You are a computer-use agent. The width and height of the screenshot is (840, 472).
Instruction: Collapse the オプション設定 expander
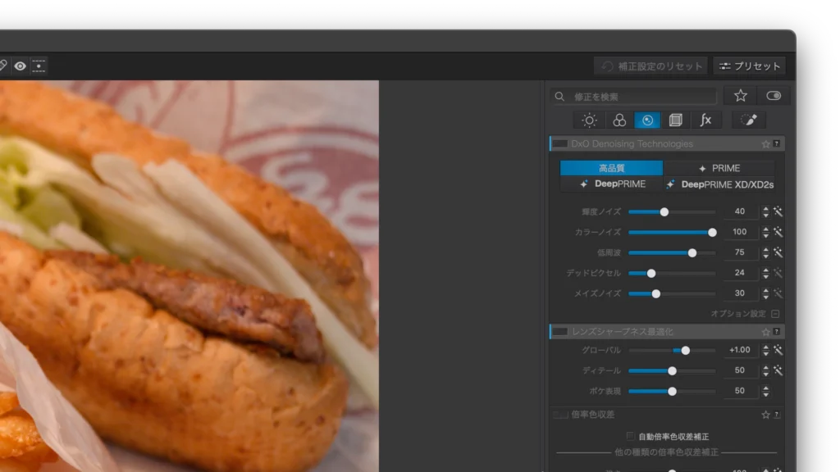coord(775,314)
